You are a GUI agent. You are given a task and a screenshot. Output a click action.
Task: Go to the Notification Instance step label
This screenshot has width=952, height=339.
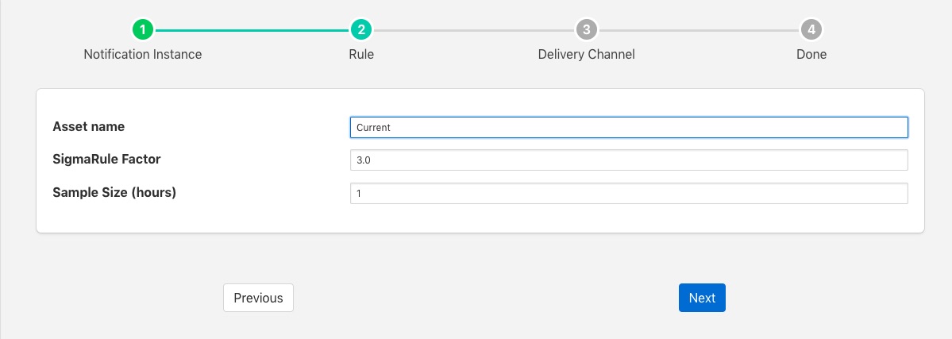pos(143,55)
